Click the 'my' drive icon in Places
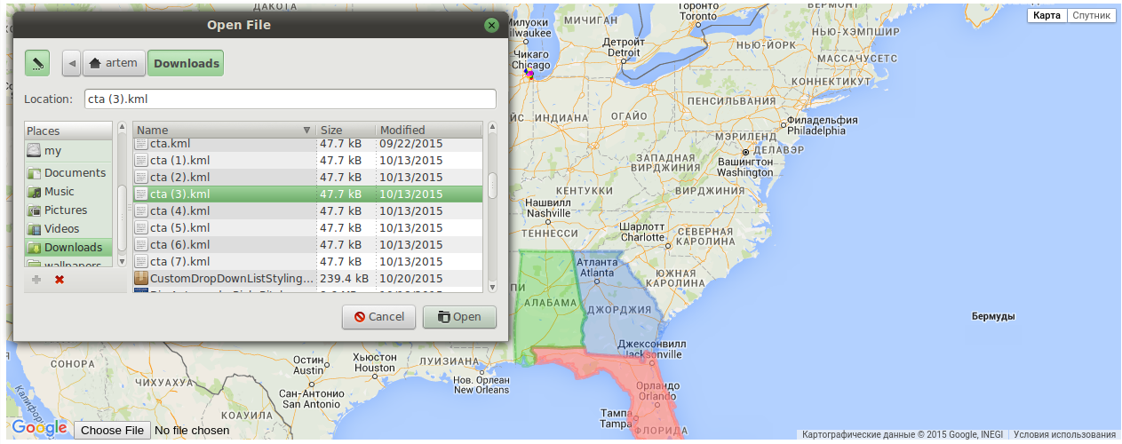The image size is (1122, 444). [34, 151]
